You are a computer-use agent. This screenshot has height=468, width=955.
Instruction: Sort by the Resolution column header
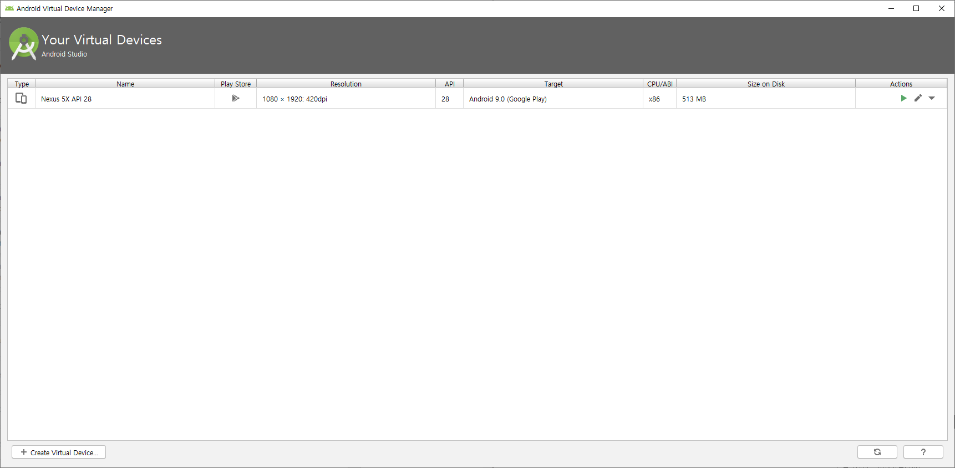pos(346,84)
